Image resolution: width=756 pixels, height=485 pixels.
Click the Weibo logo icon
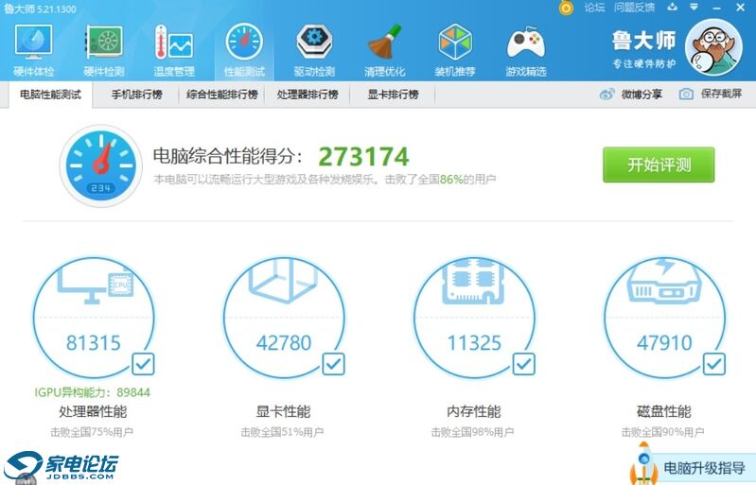pos(607,94)
